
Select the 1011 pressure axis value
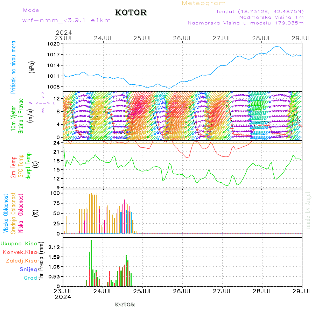click(x=54, y=76)
